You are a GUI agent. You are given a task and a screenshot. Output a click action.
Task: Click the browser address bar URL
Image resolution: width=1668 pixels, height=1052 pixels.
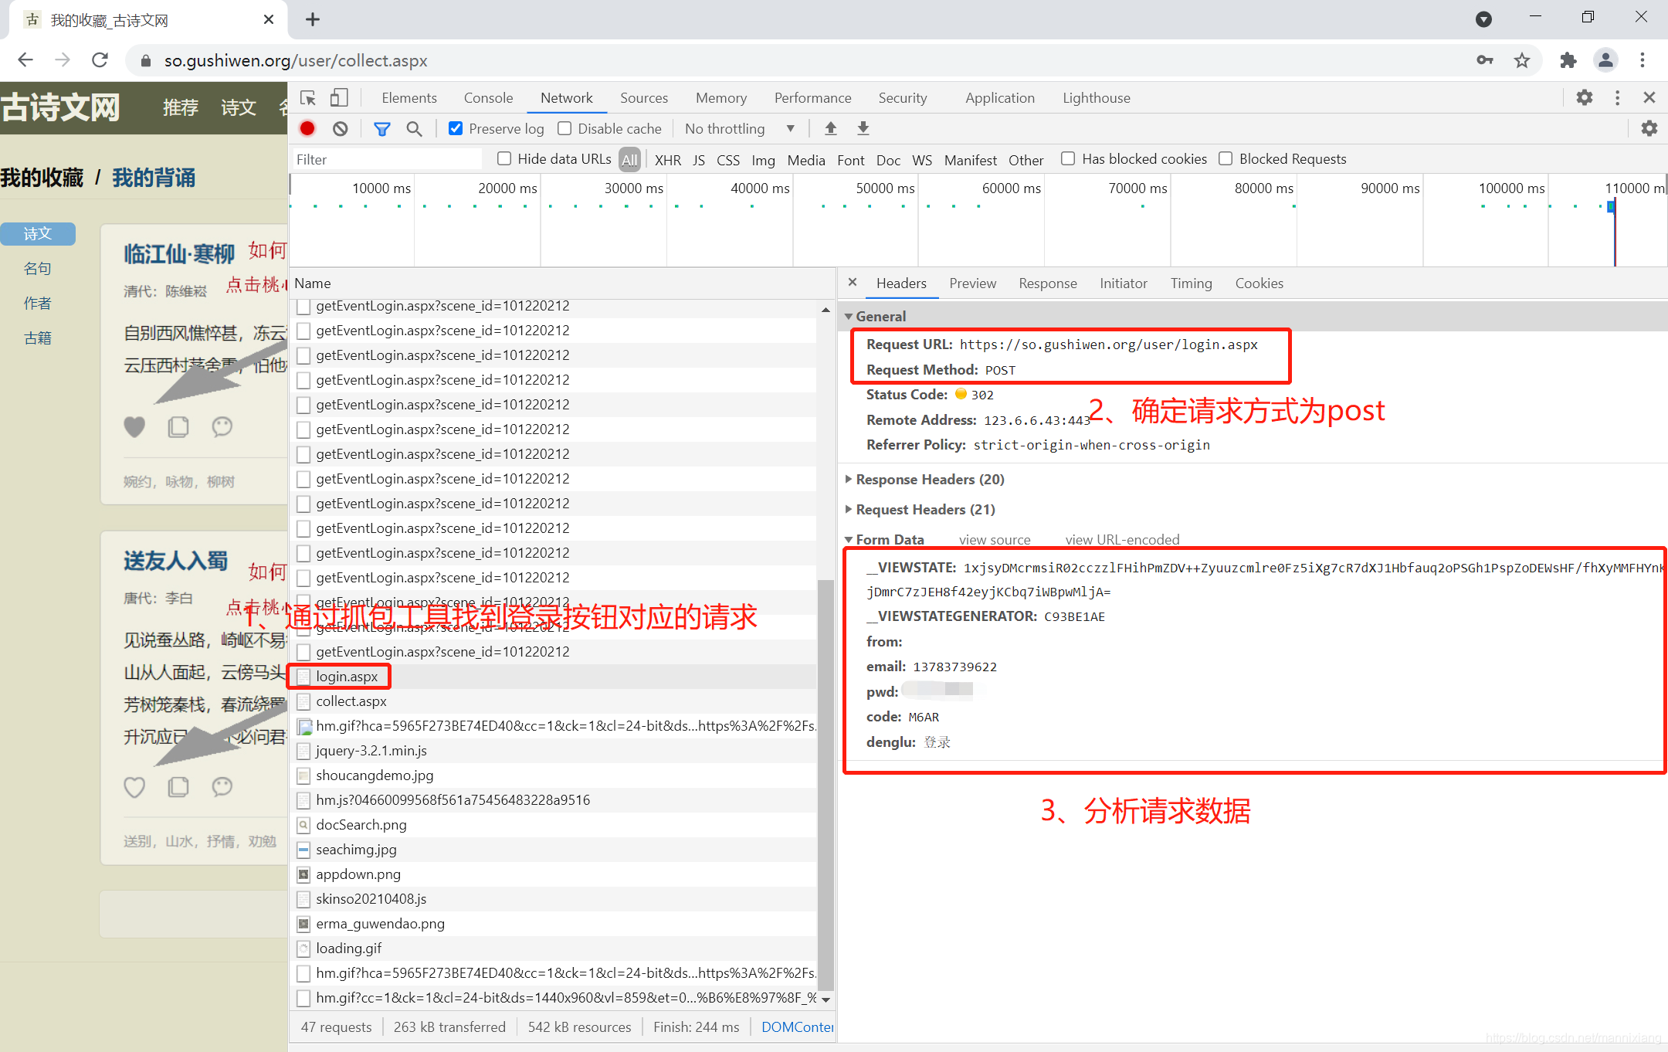tap(296, 60)
